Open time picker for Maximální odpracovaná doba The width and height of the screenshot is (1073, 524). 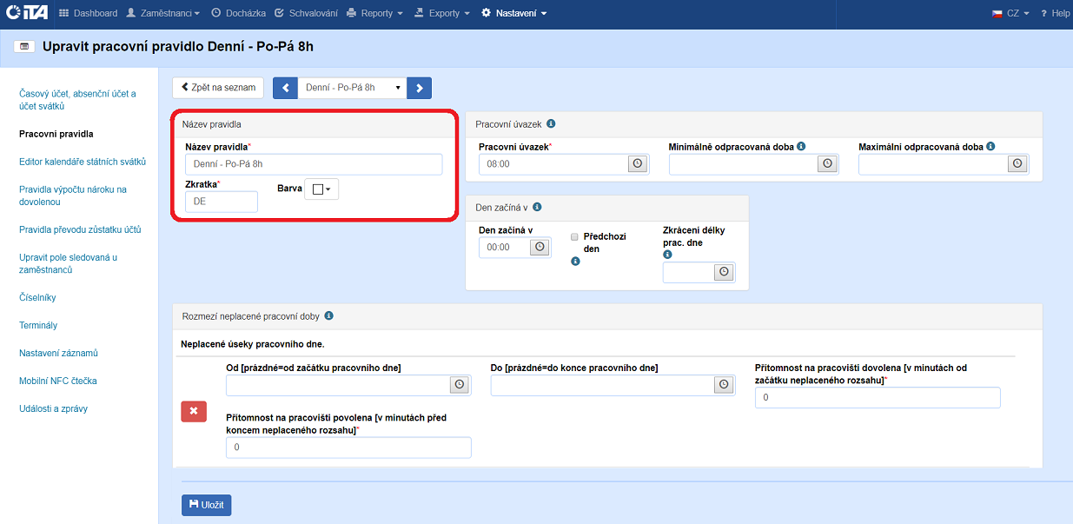(x=1017, y=163)
